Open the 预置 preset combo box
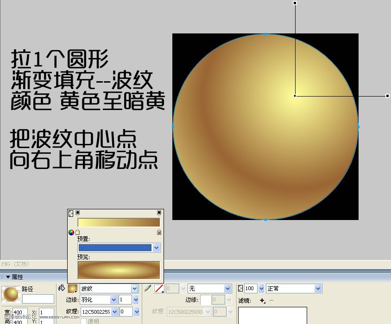The width and height of the screenshot is (391, 324). (115, 247)
